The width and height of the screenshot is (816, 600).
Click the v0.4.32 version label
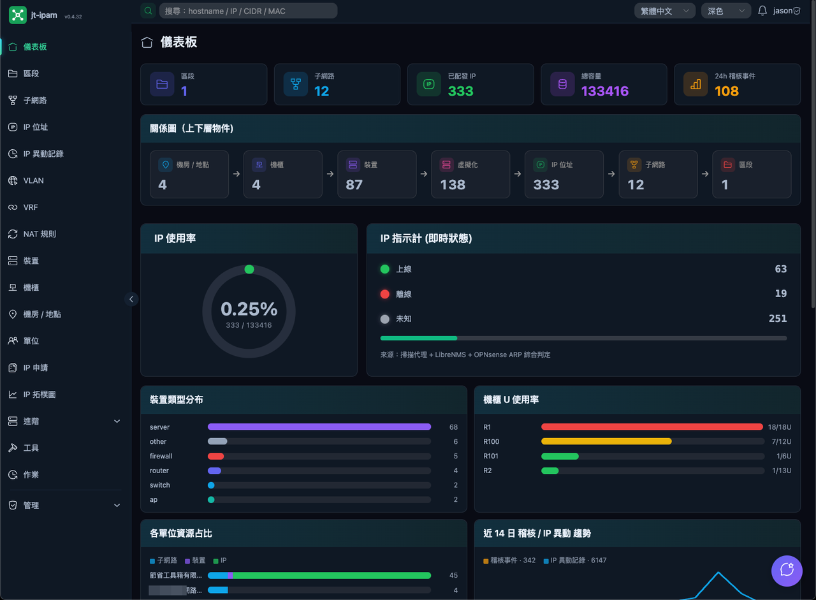point(73,17)
